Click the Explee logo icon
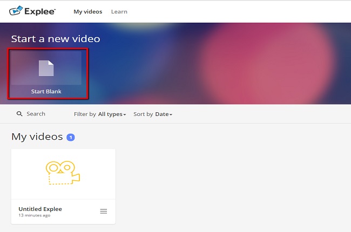This screenshot has height=232, width=351. [17, 11]
